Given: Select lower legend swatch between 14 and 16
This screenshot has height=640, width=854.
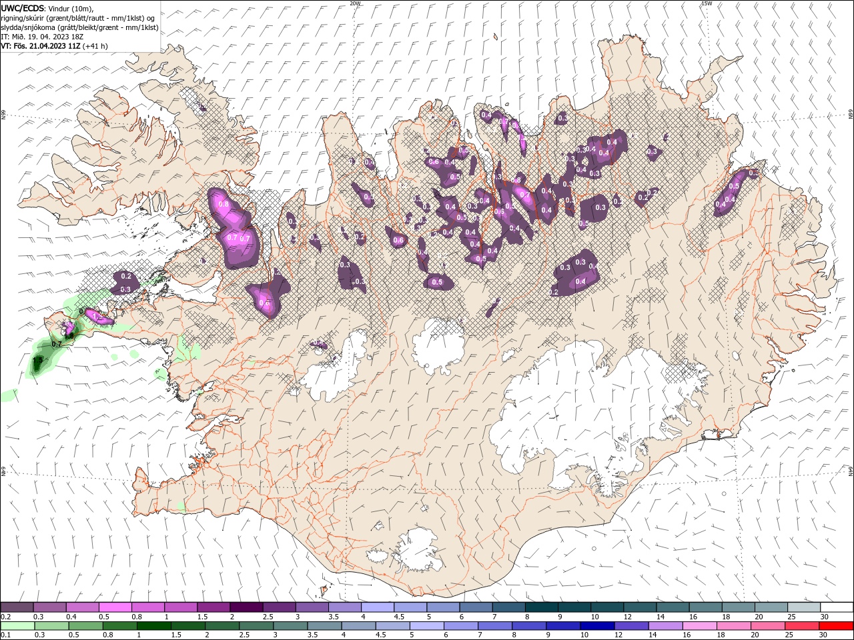Looking at the screenshot, I should [666, 626].
